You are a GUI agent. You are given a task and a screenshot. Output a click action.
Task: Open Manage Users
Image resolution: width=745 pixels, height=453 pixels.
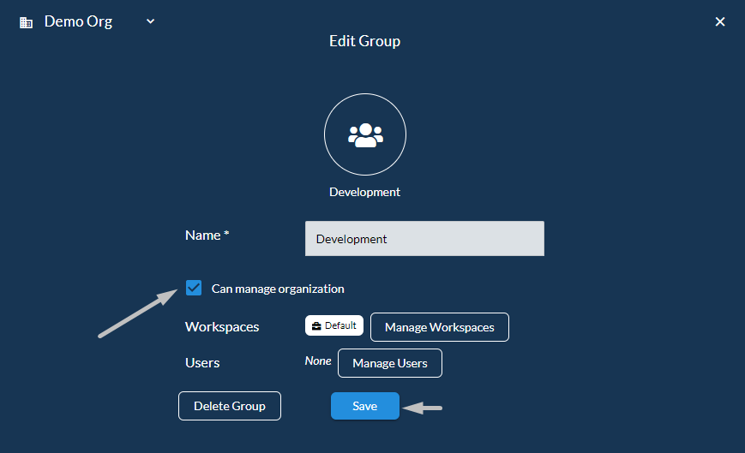click(389, 363)
